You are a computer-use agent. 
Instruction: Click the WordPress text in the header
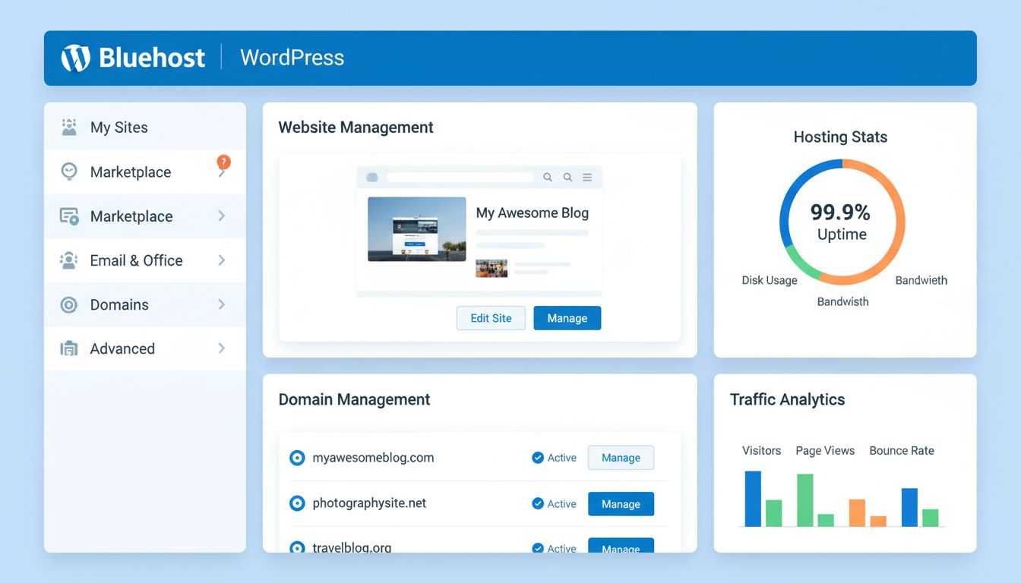pyautogui.click(x=292, y=58)
